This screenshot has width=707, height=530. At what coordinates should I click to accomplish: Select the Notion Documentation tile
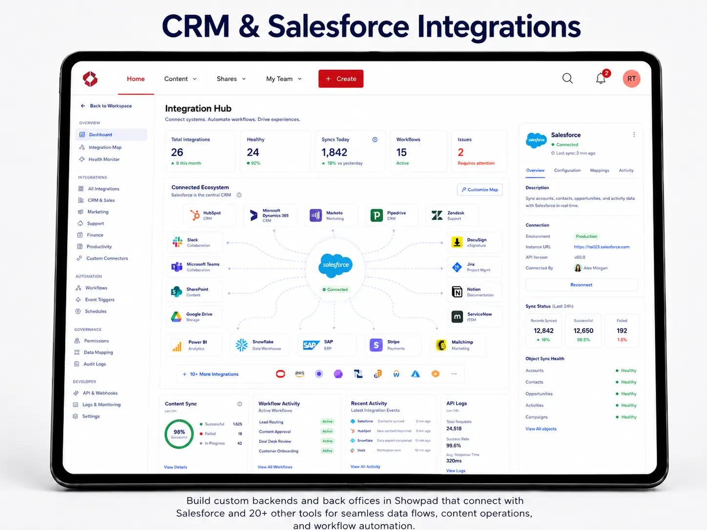pos(475,292)
